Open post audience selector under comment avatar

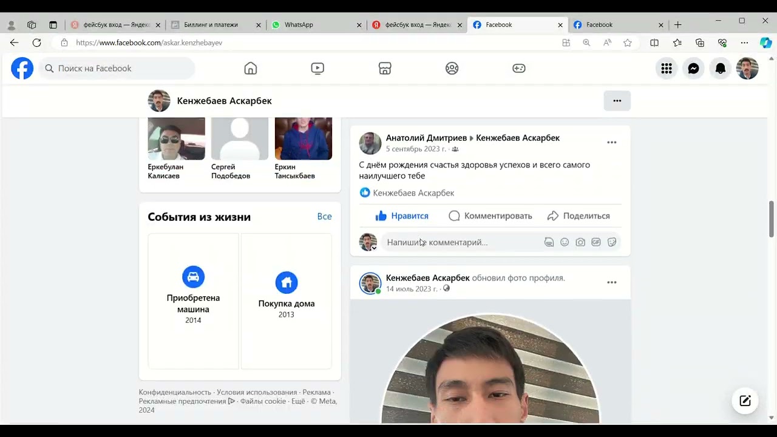pyautogui.click(x=374, y=248)
